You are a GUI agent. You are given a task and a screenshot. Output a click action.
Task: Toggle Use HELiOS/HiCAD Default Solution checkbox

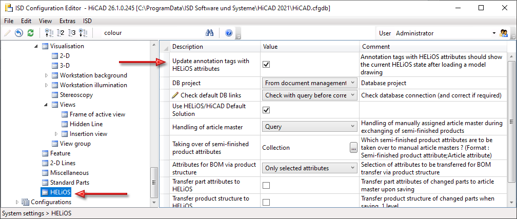pos(266,110)
